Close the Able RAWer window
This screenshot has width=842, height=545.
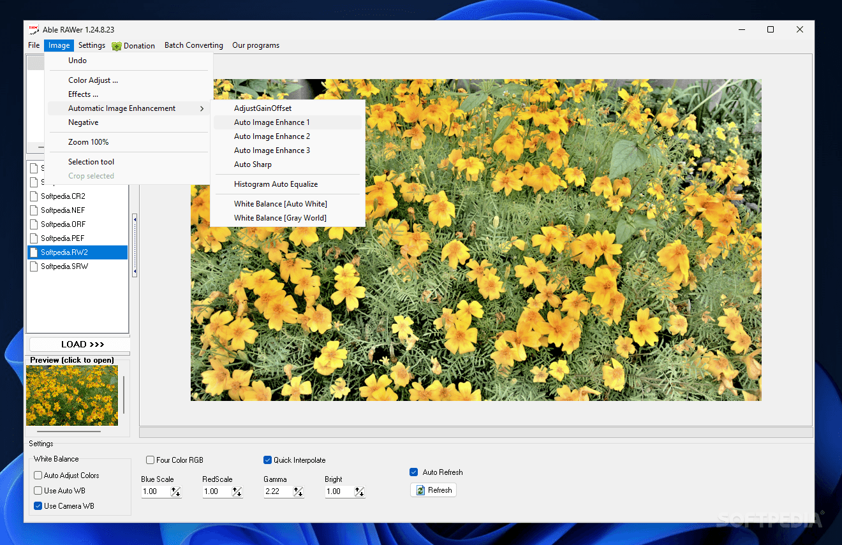[800, 29]
